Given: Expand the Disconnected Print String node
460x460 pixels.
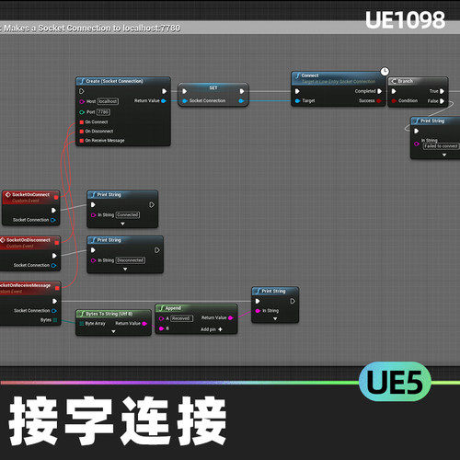Looking at the screenshot, I should click(125, 270).
